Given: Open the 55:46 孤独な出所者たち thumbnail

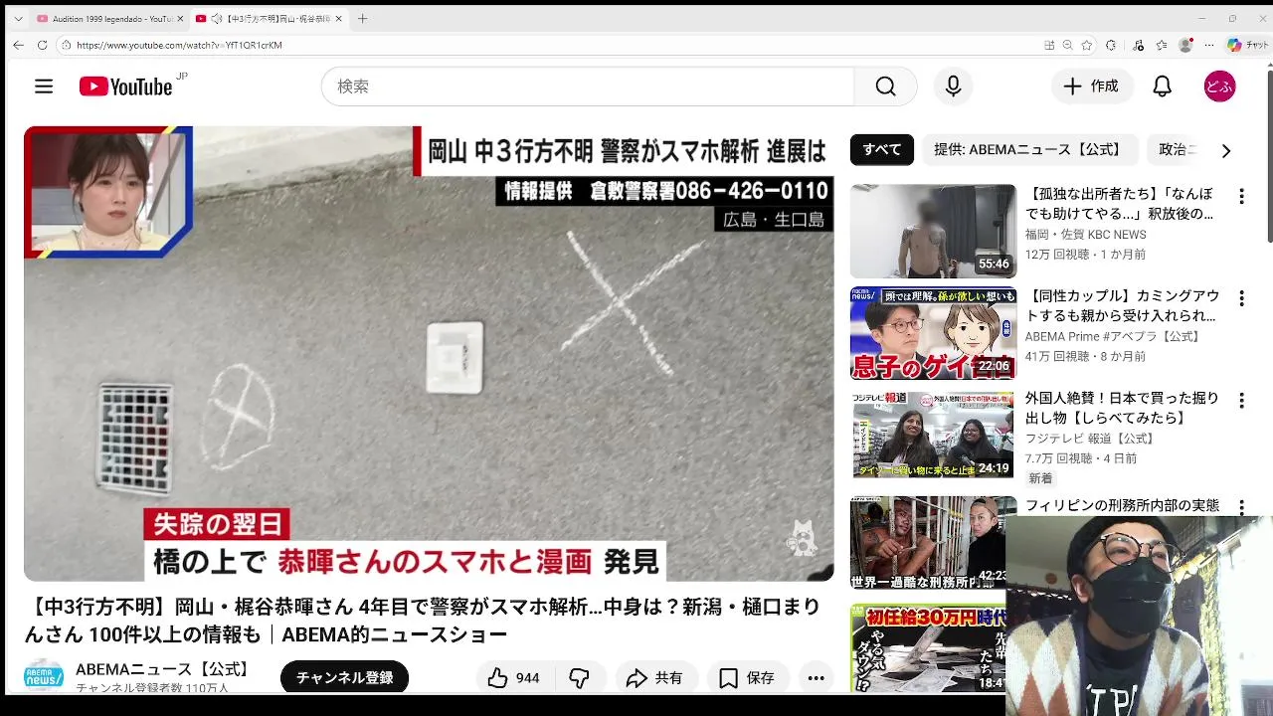Looking at the screenshot, I should pos(933,231).
